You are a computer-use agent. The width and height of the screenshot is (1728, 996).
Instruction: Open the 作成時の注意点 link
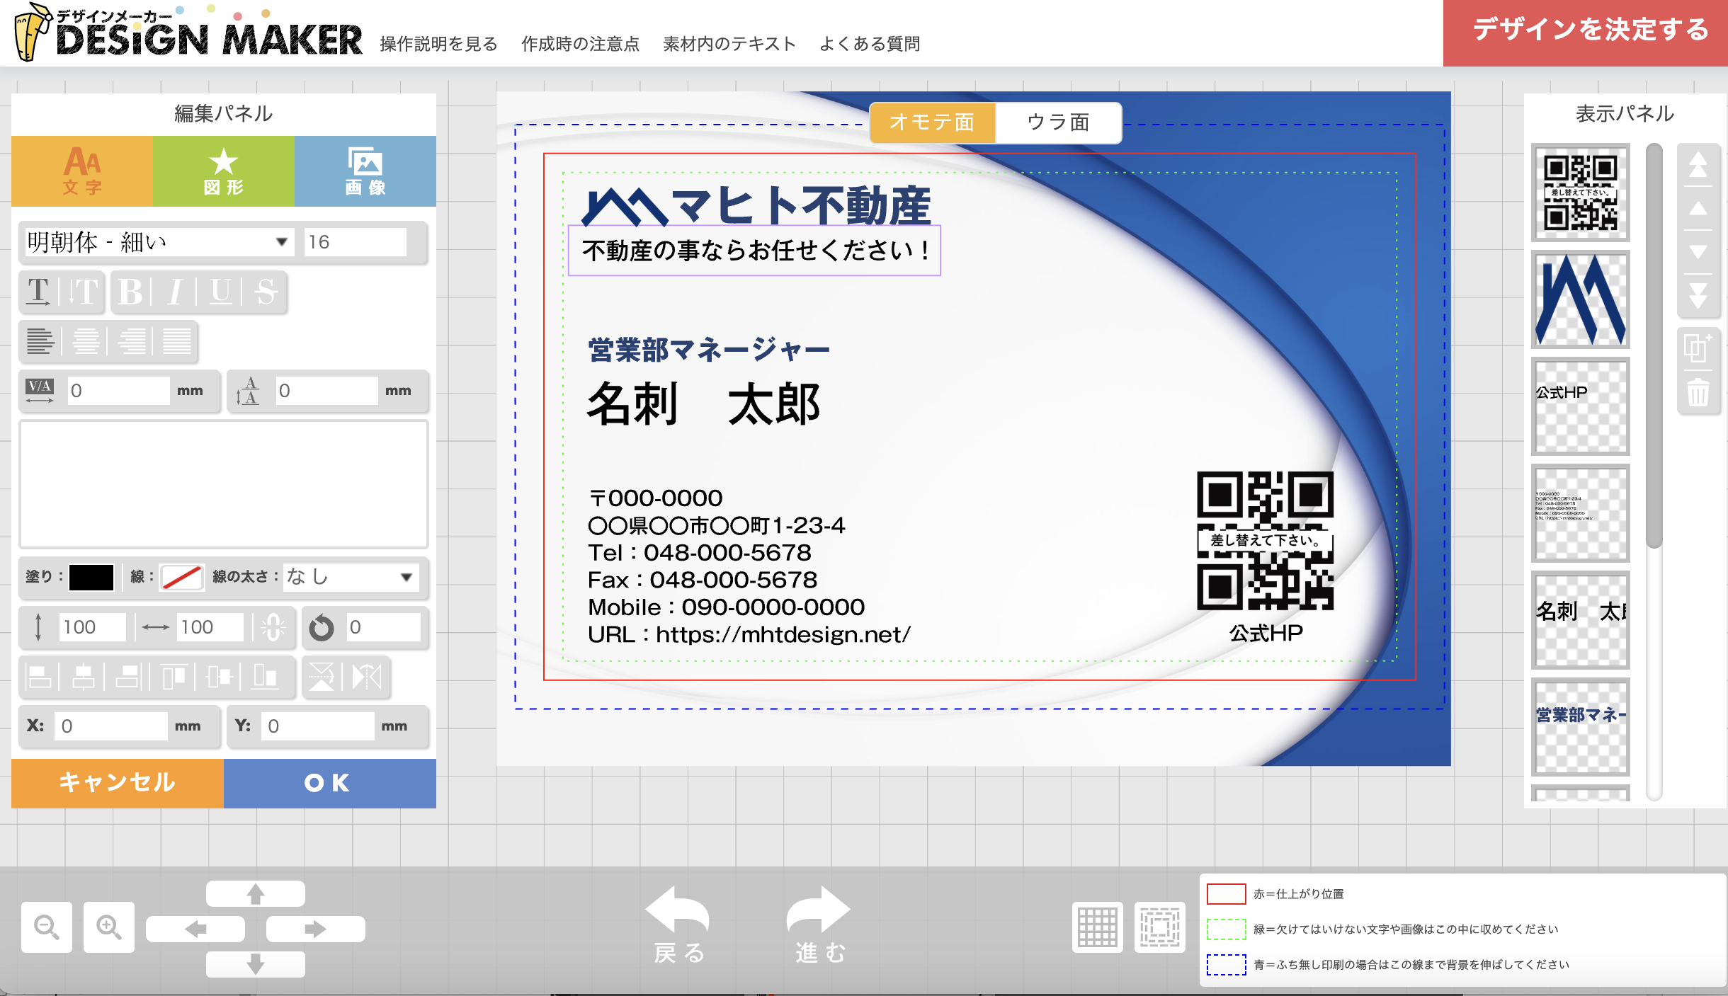pos(581,44)
